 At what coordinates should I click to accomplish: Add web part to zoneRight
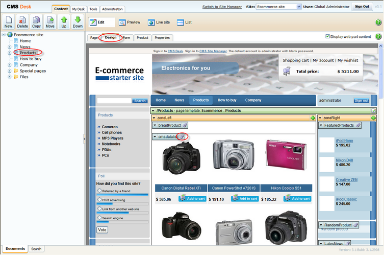[x=373, y=118]
